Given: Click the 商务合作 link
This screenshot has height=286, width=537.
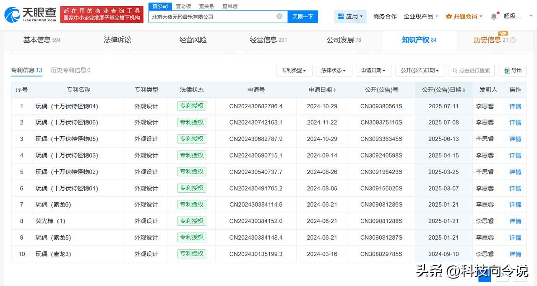Looking at the screenshot, I should [385, 16].
